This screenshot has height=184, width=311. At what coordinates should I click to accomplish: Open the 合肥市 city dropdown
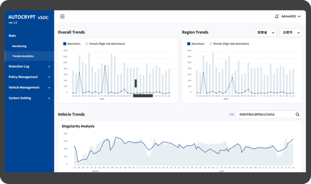click(291, 32)
